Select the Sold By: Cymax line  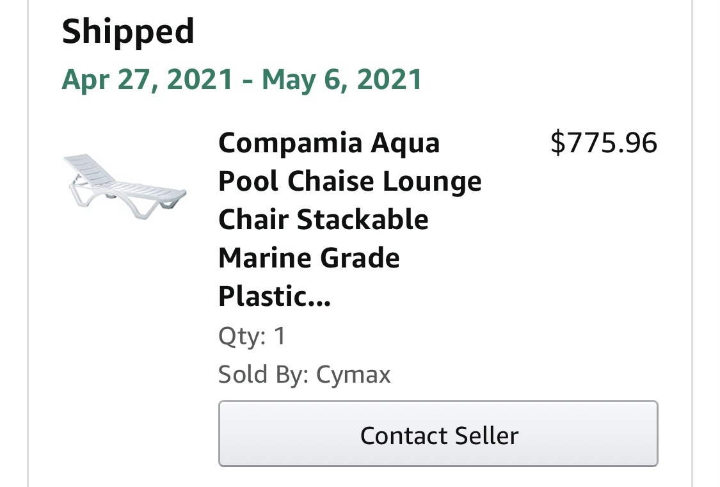305,374
